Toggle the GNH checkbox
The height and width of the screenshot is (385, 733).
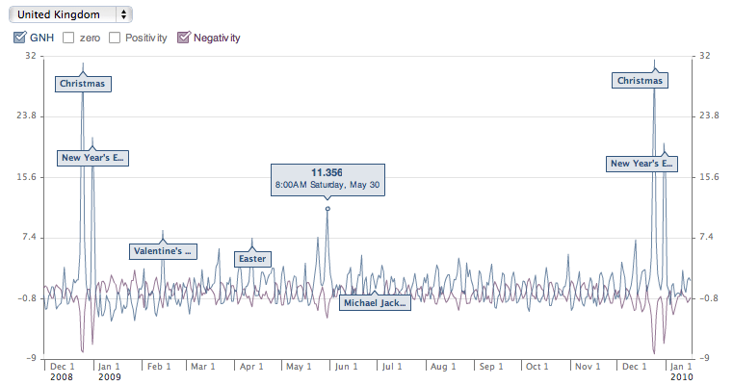19,38
